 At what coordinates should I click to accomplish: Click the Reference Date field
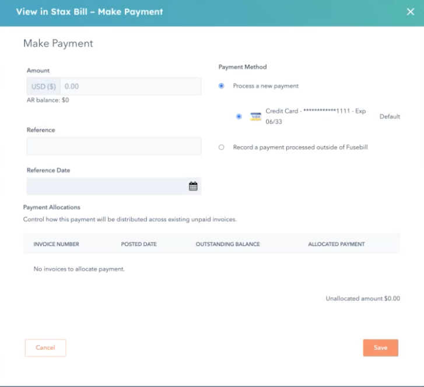[x=114, y=186]
